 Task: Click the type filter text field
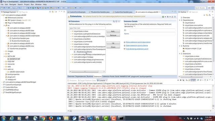87,28
